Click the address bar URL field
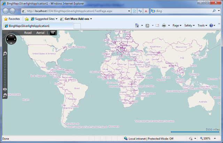The width and height of the screenshot is (223, 143). click(74, 11)
